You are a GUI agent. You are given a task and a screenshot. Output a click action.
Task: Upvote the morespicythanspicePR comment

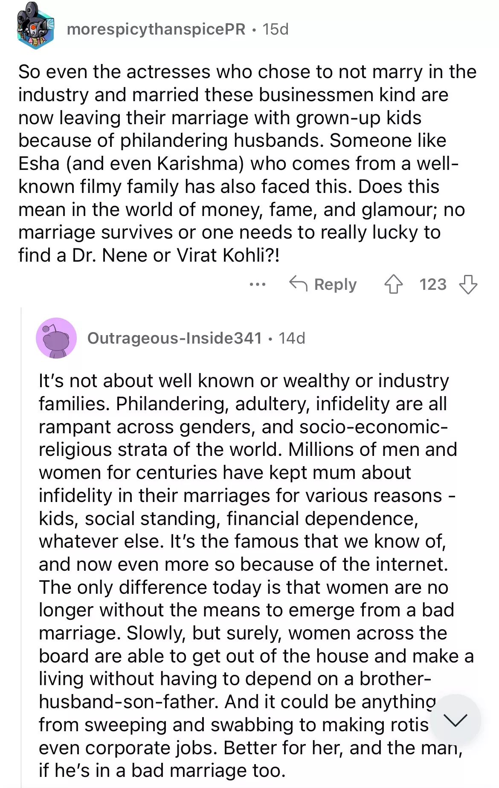[393, 284]
